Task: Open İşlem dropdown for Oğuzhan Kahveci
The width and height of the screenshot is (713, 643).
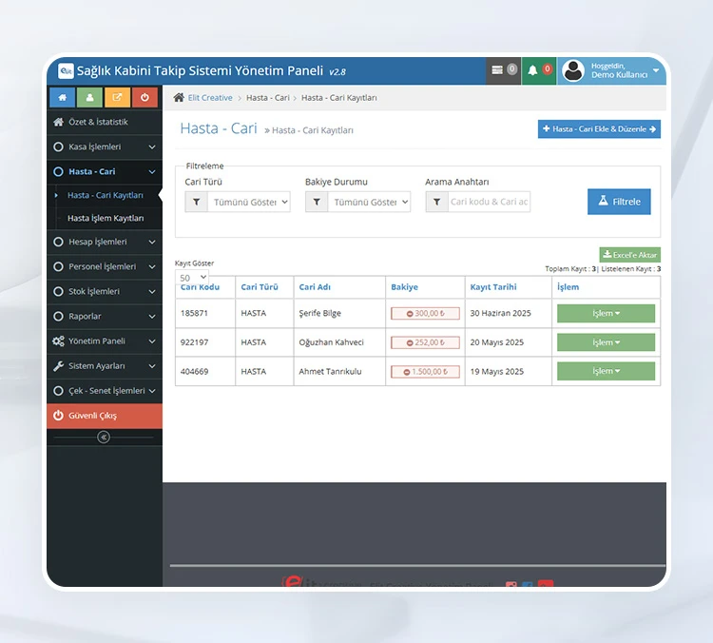Action: (x=606, y=342)
